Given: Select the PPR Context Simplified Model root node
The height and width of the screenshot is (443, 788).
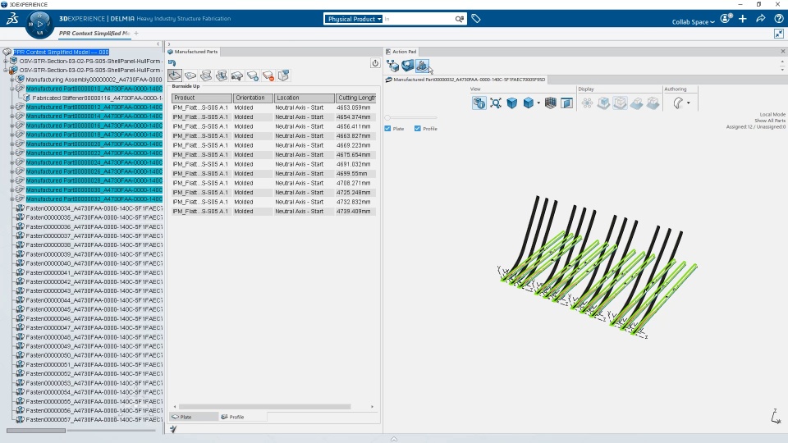Looking at the screenshot, I should click(61, 52).
